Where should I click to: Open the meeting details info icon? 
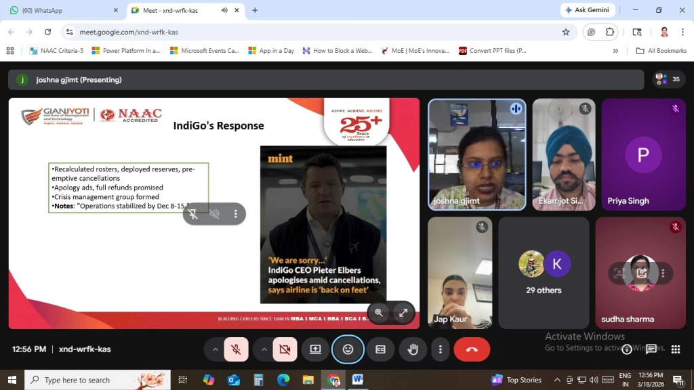click(628, 349)
